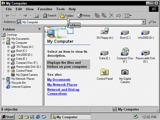
Task: Open the Tools menu
Action: pyautogui.click(x=60, y=9)
